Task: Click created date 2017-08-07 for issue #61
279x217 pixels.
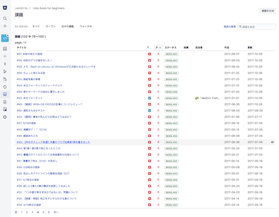Action: [232, 54]
